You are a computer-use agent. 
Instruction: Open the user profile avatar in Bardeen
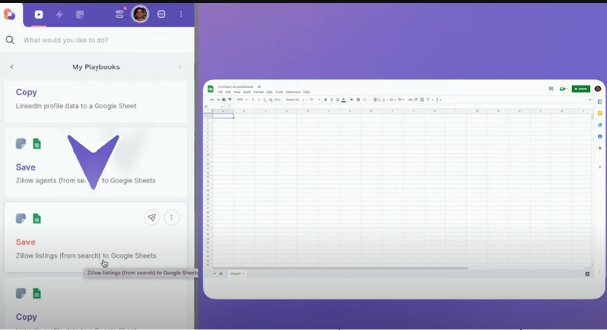140,14
